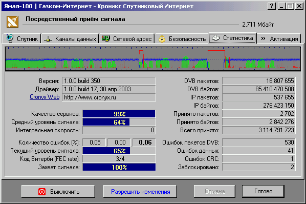Click the Количество ошибок (%) label
The width and height of the screenshot is (306, 204).
pos(49,142)
